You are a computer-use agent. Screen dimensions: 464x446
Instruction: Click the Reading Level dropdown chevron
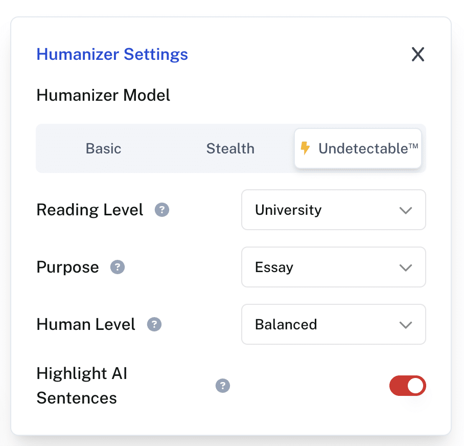406,210
